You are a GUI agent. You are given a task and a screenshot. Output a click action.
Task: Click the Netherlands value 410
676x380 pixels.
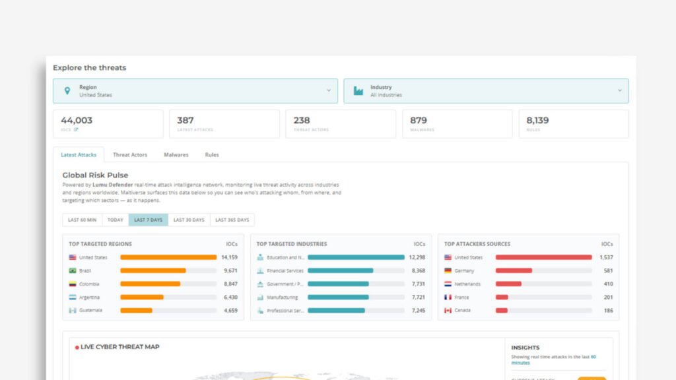608,284
